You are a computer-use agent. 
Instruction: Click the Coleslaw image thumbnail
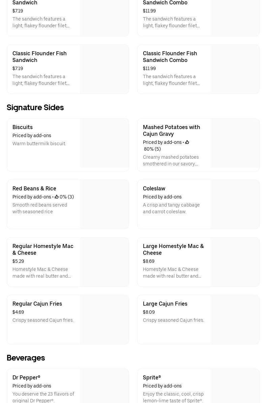(235, 204)
